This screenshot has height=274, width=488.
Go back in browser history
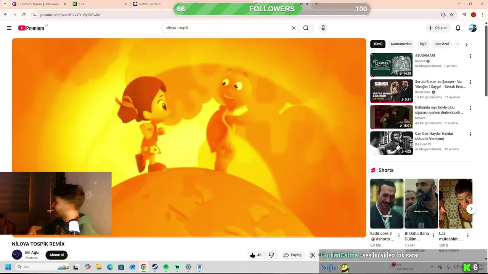pos(5,14)
